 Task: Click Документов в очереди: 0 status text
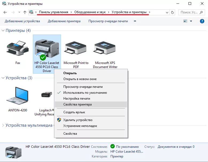176,147
